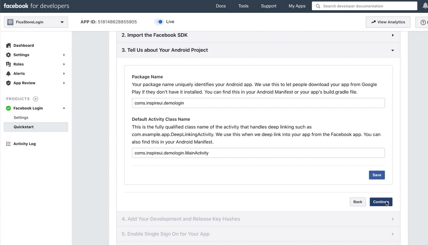Click the Dashboard house icon

[9, 45]
